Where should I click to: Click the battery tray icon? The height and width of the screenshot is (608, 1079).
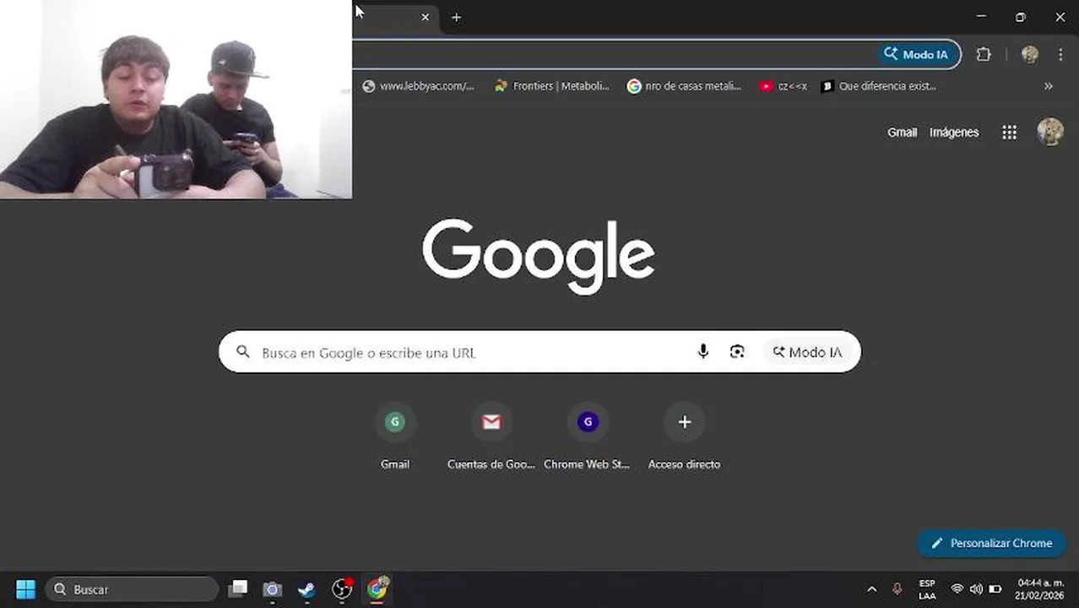(x=995, y=589)
